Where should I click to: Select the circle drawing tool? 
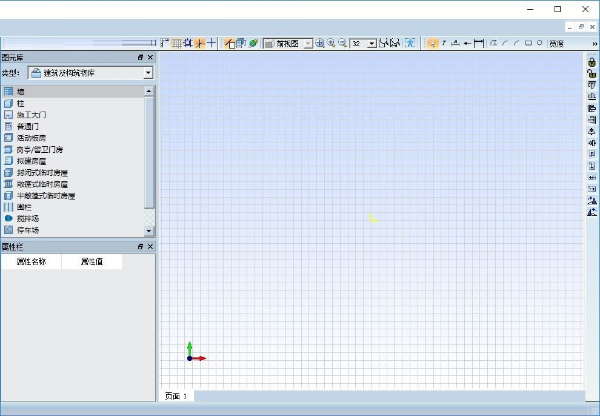pyautogui.click(x=539, y=43)
